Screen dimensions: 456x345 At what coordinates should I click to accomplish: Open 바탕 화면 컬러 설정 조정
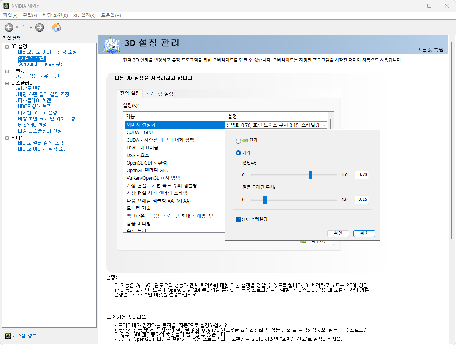(44, 95)
